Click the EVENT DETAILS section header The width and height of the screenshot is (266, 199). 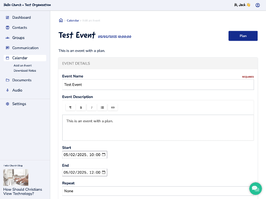[158, 63]
